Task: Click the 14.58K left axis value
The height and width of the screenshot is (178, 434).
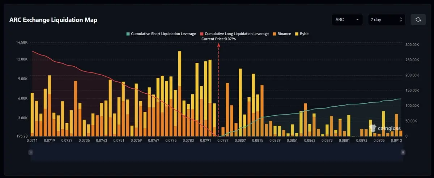Action: point(22,43)
